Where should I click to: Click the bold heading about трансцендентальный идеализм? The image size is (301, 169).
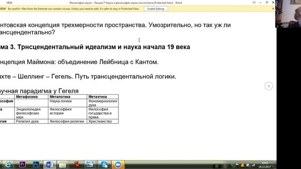click(95, 47)
